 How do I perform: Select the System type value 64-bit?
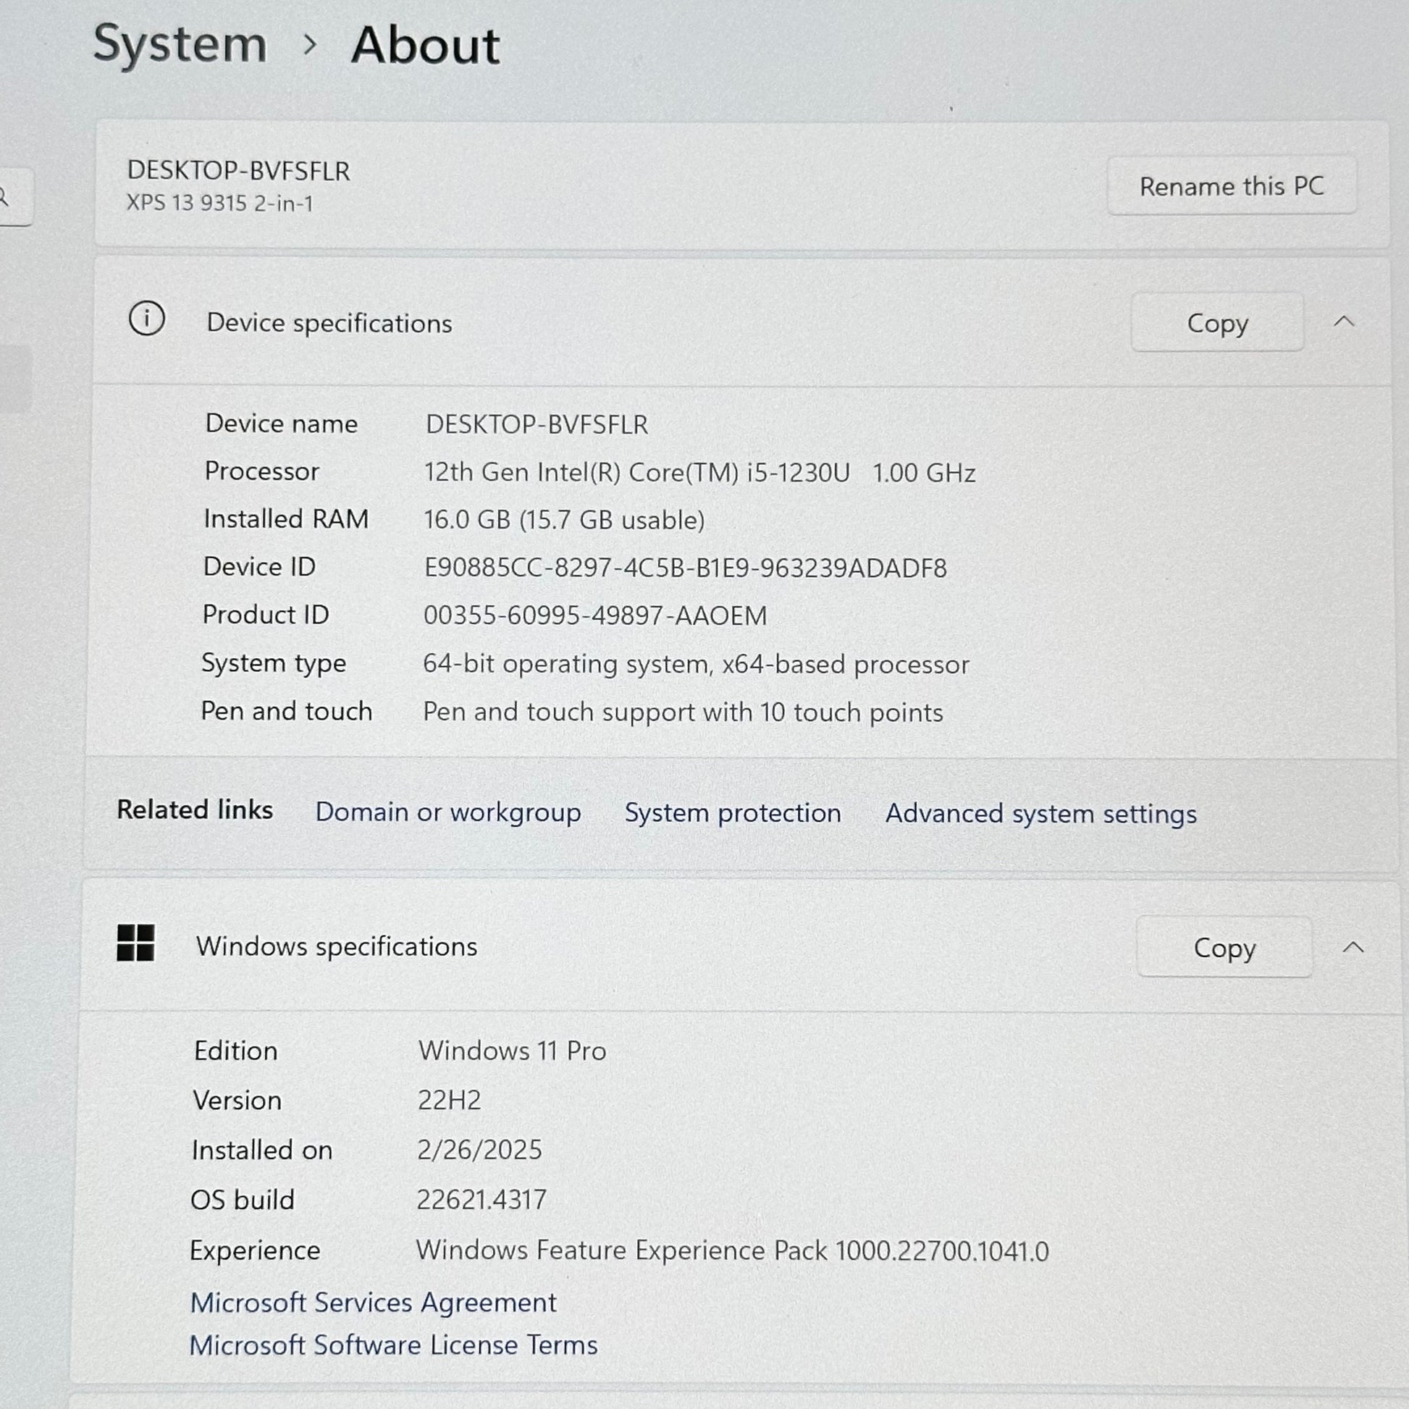point(696,665)
